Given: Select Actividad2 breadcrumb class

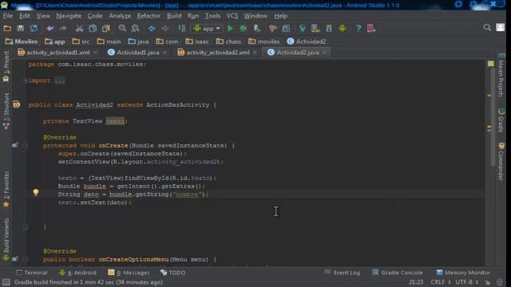Looking at the screenshot, I should pyautogui.click(x=307, y=41).
